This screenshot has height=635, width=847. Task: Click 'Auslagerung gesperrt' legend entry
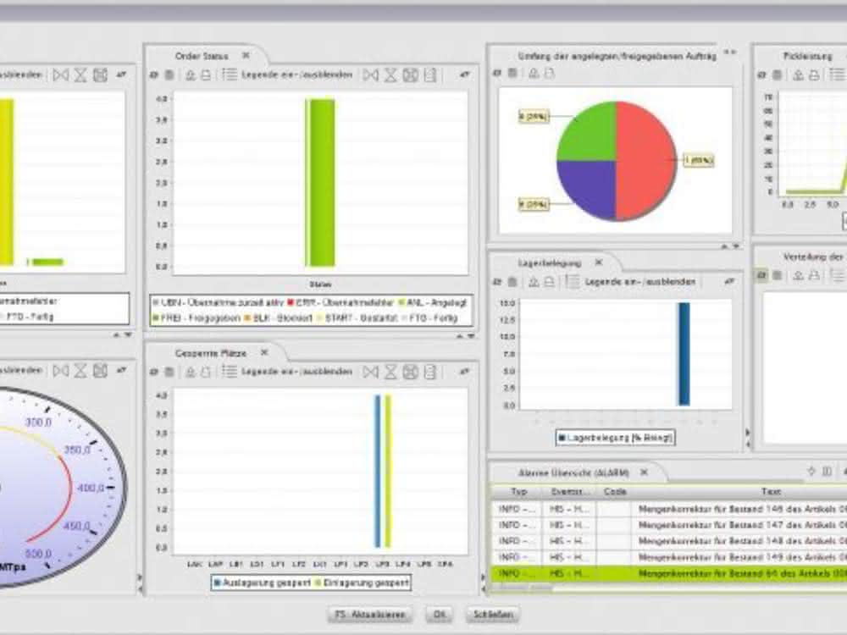point(263,583)
